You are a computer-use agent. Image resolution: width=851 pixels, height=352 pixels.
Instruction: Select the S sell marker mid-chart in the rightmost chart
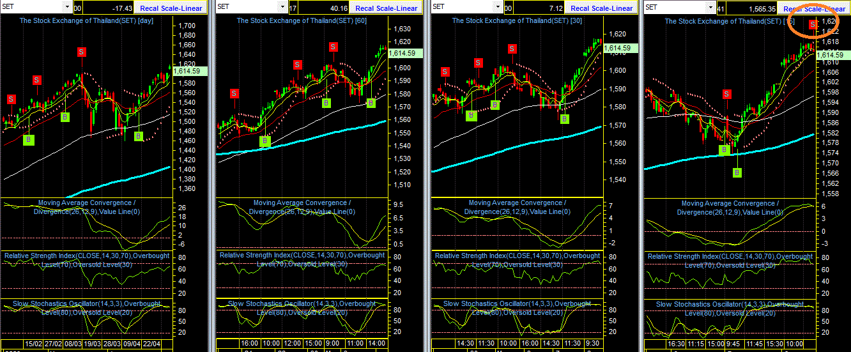pyautogui.click(x=727, y=94)
